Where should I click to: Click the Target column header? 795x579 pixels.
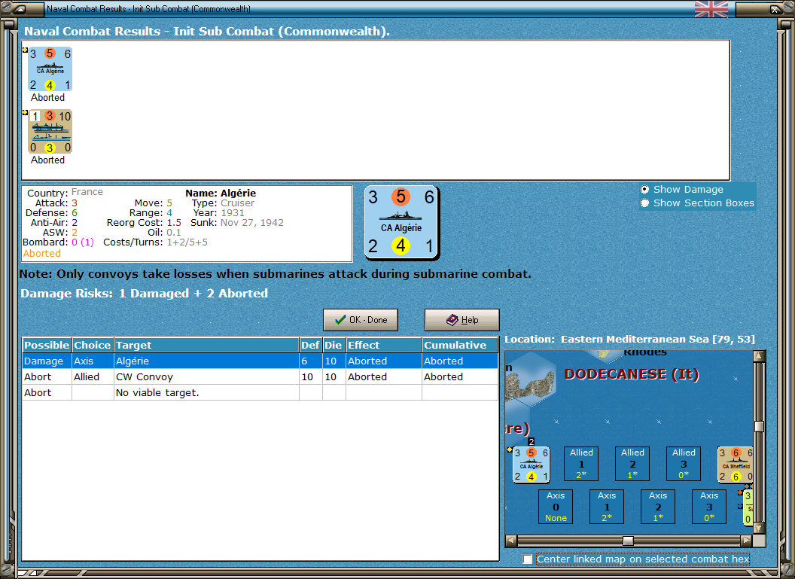pyautogui.click(x=206, y=346)
